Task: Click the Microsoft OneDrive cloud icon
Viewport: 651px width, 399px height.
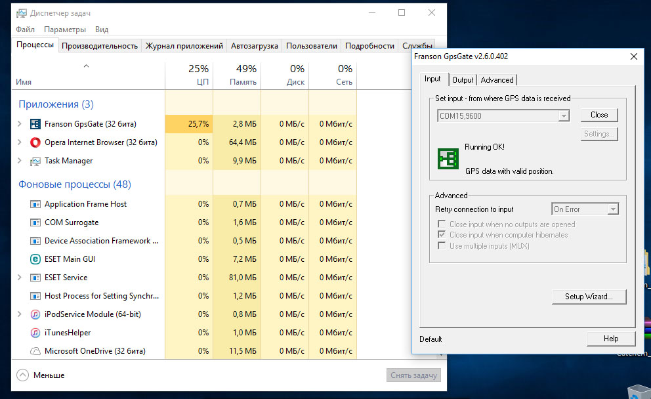Action: pos(35,351)
